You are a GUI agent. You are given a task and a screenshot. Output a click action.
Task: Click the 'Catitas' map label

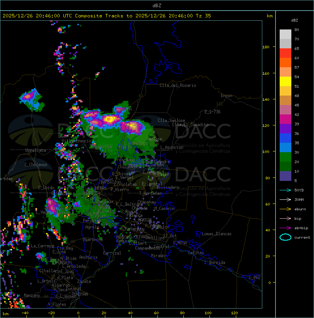[x=196, y=253]
